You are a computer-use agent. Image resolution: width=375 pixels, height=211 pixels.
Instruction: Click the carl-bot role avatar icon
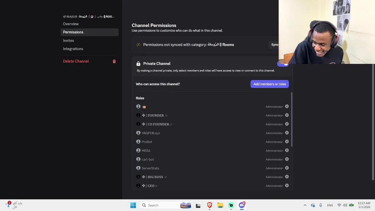[x=138, y=159]
